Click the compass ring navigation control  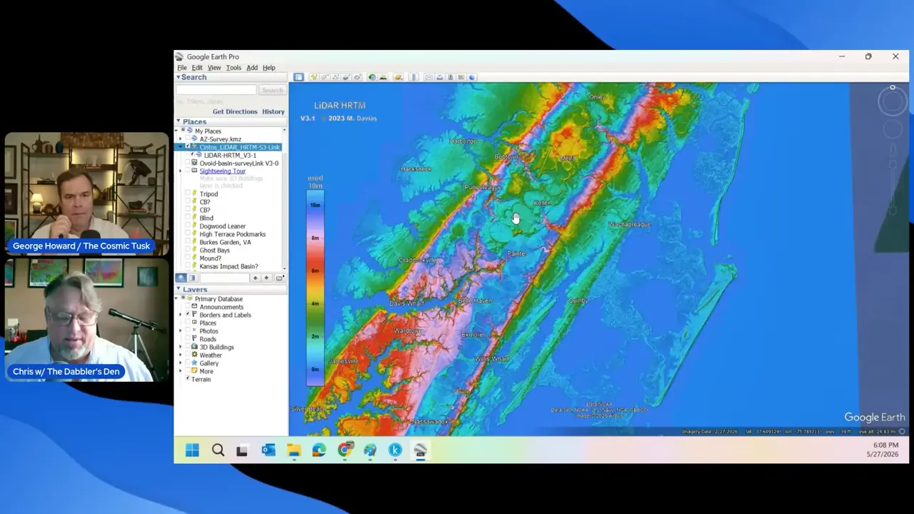click(893, 101)
